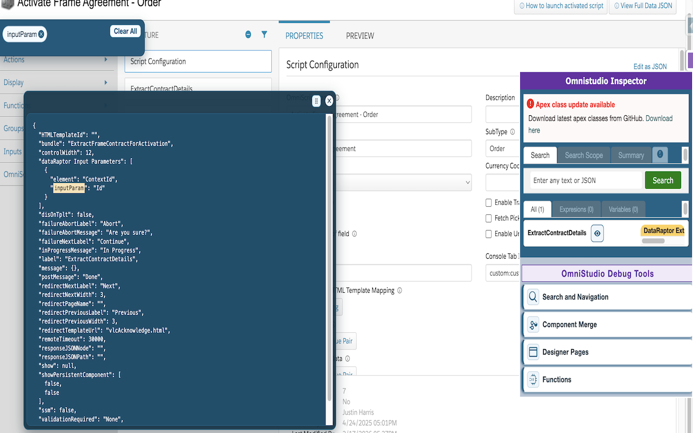Toggle the Enable Unload checkbox
Viewport: 693px width, 433px height.
pyautogui.click(x=489, y=234)
